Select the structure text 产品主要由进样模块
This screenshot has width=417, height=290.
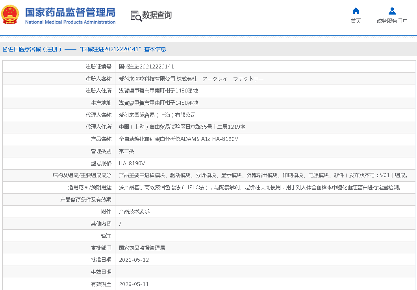(142, 175)
